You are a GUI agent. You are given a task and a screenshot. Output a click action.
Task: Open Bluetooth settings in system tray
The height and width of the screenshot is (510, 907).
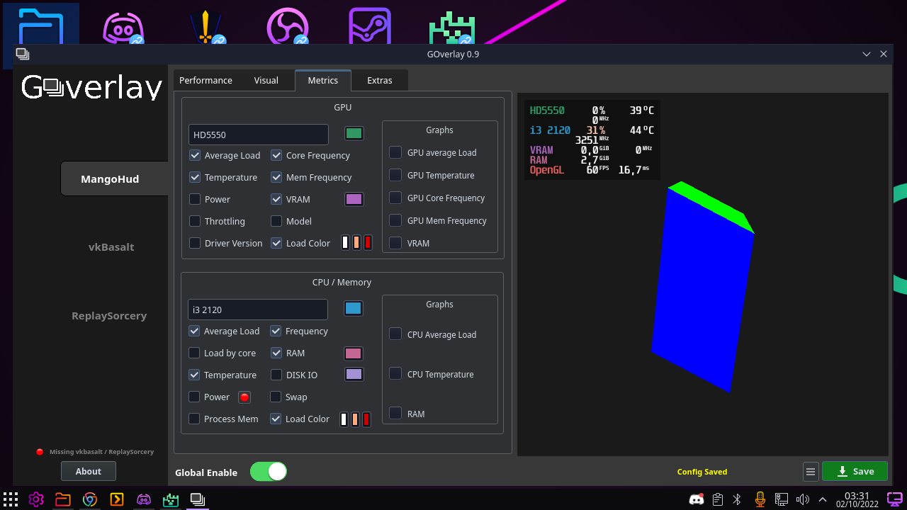737,499
